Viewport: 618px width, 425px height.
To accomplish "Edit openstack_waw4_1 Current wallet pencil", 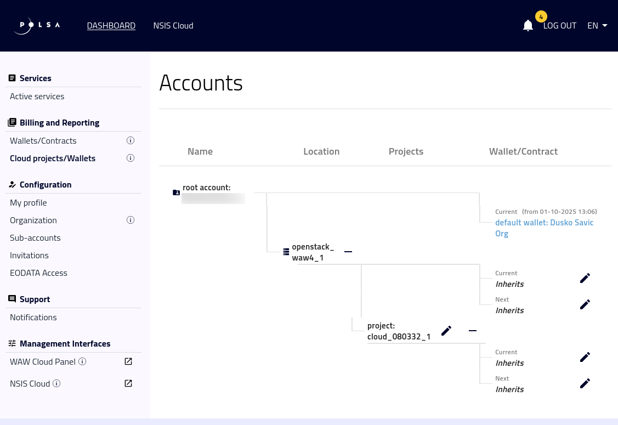I will (x=585, y=278).
